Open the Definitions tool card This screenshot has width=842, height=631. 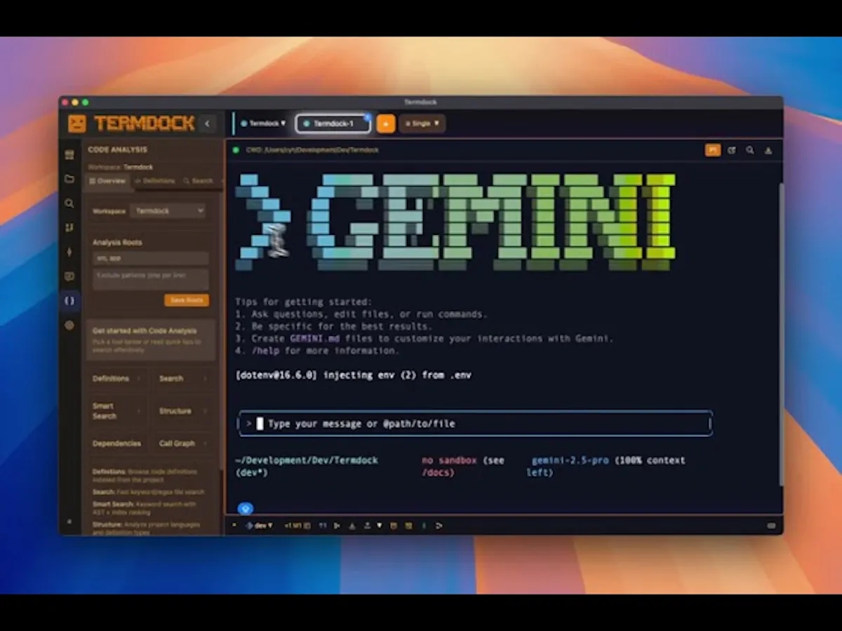tap(117, 379)
